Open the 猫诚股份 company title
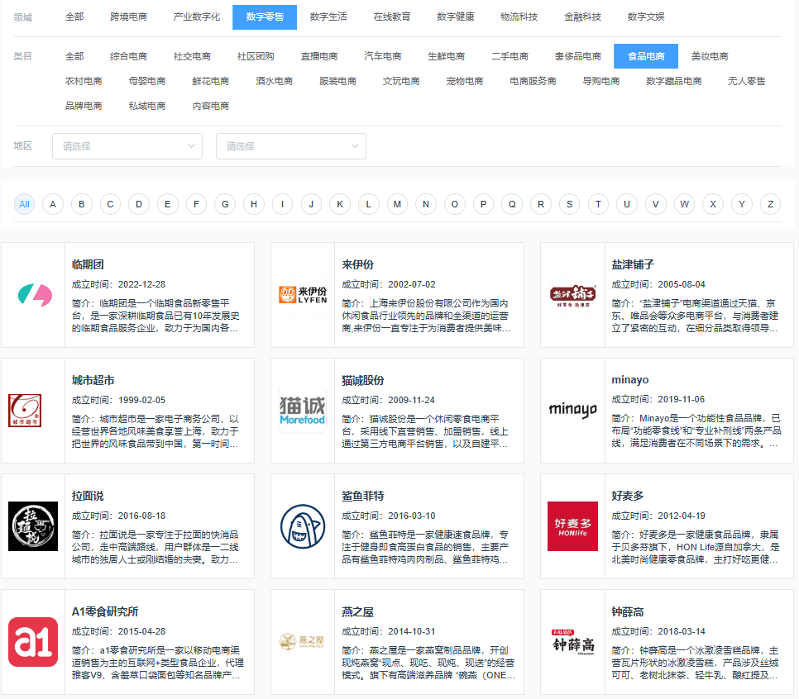The image size is (799, 699). coord(363,380)
